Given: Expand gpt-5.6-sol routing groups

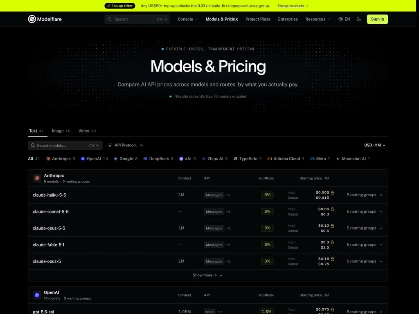Looking at the screenshot, I should (365, 312).
